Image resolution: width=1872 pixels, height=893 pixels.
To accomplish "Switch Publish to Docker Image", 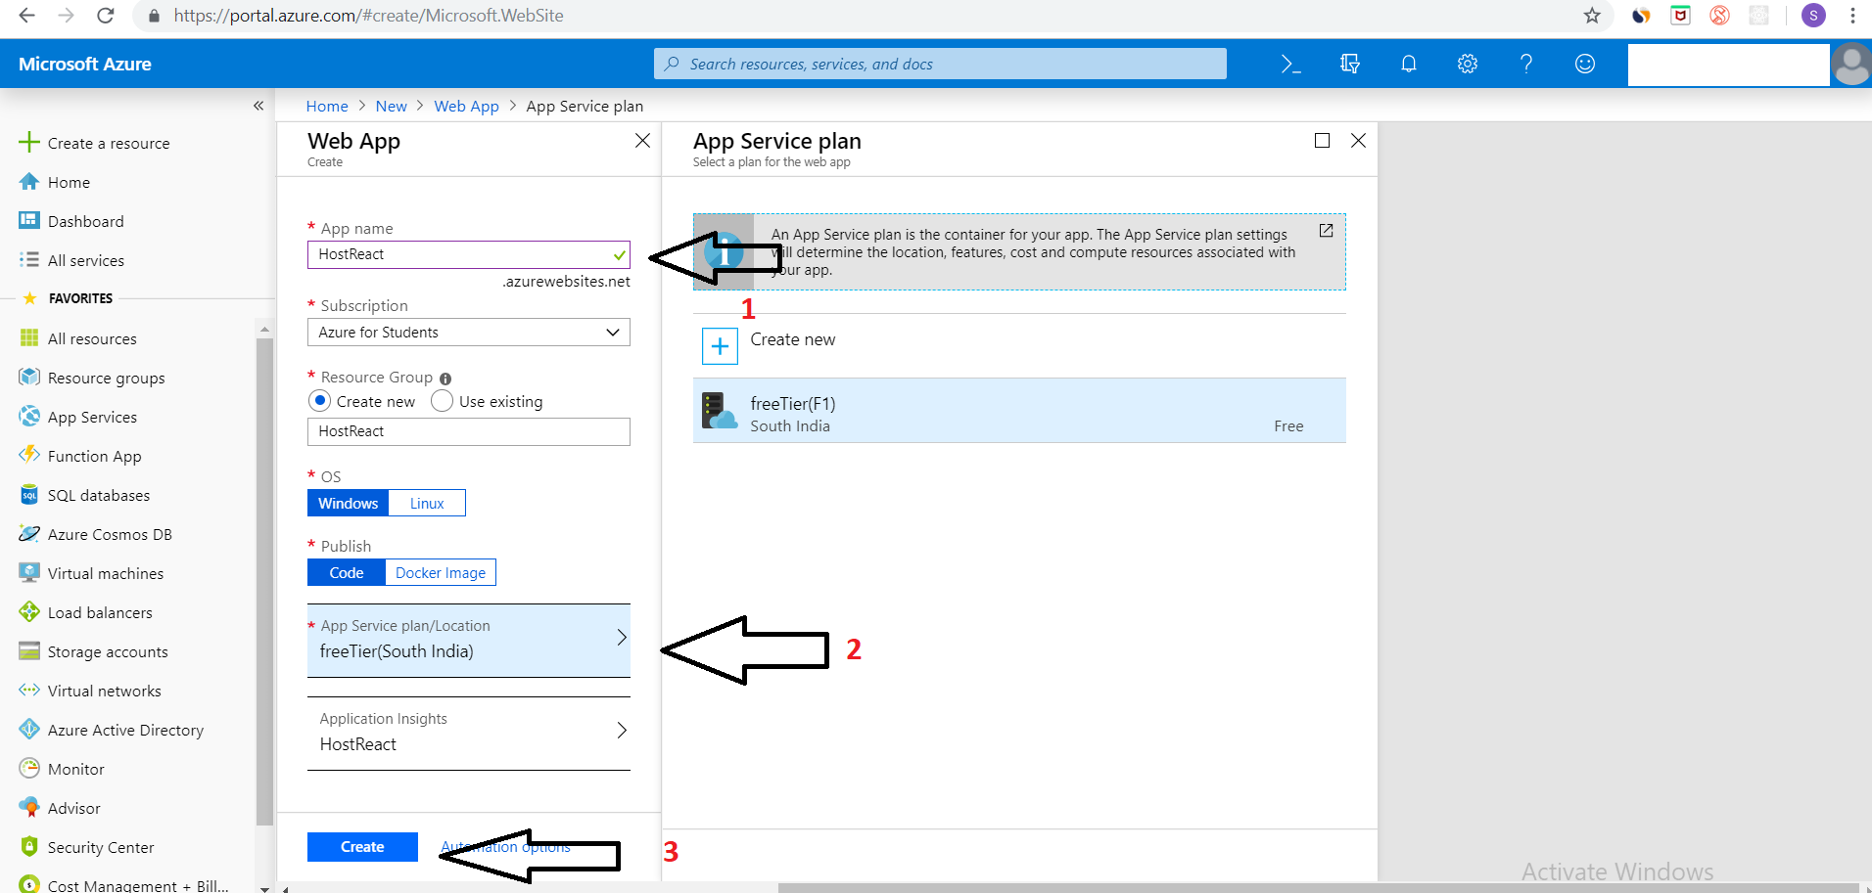I will pyautogui.click(x=440, y=572).
